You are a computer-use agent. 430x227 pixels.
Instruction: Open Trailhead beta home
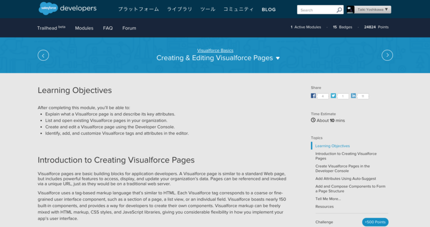[x=51, y=28]
